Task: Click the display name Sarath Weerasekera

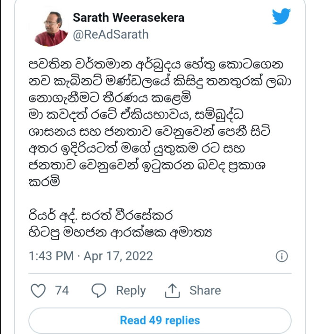Action: coord(128,18)
